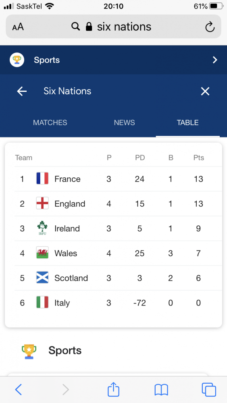Screen dimensions: 227x403
Task: Tap the back arrow beside Six Nations
Action: coord(22,91)
